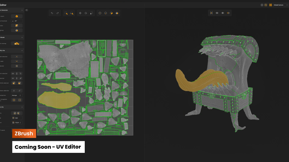Viewport: 289px width, 162px height.
Task: Toggle the orange half-eye visibility icon
Action: pos(228,13)
